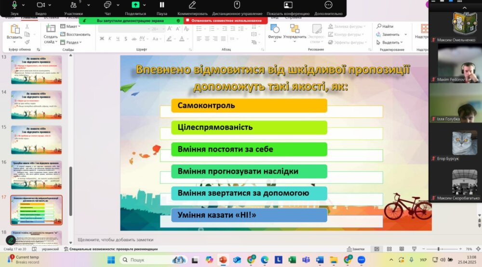
Task: Pick the font color A swatch
Action: [182, 38]
